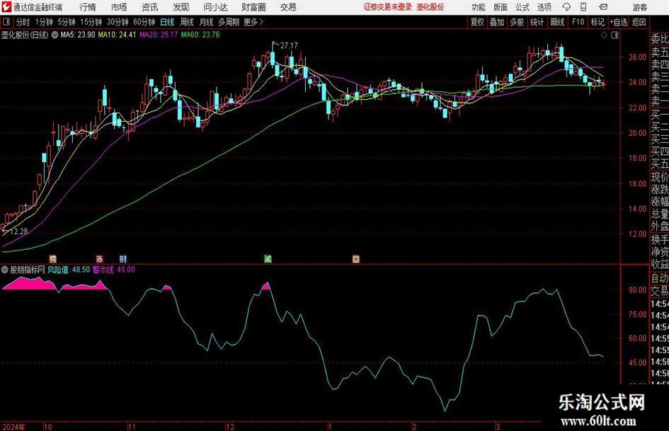
Task: Click the diamond icon at chart top right
Action: [x=604, y=35]
